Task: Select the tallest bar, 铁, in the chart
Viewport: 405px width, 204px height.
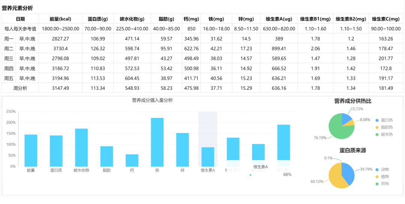Action: [157, 142]
